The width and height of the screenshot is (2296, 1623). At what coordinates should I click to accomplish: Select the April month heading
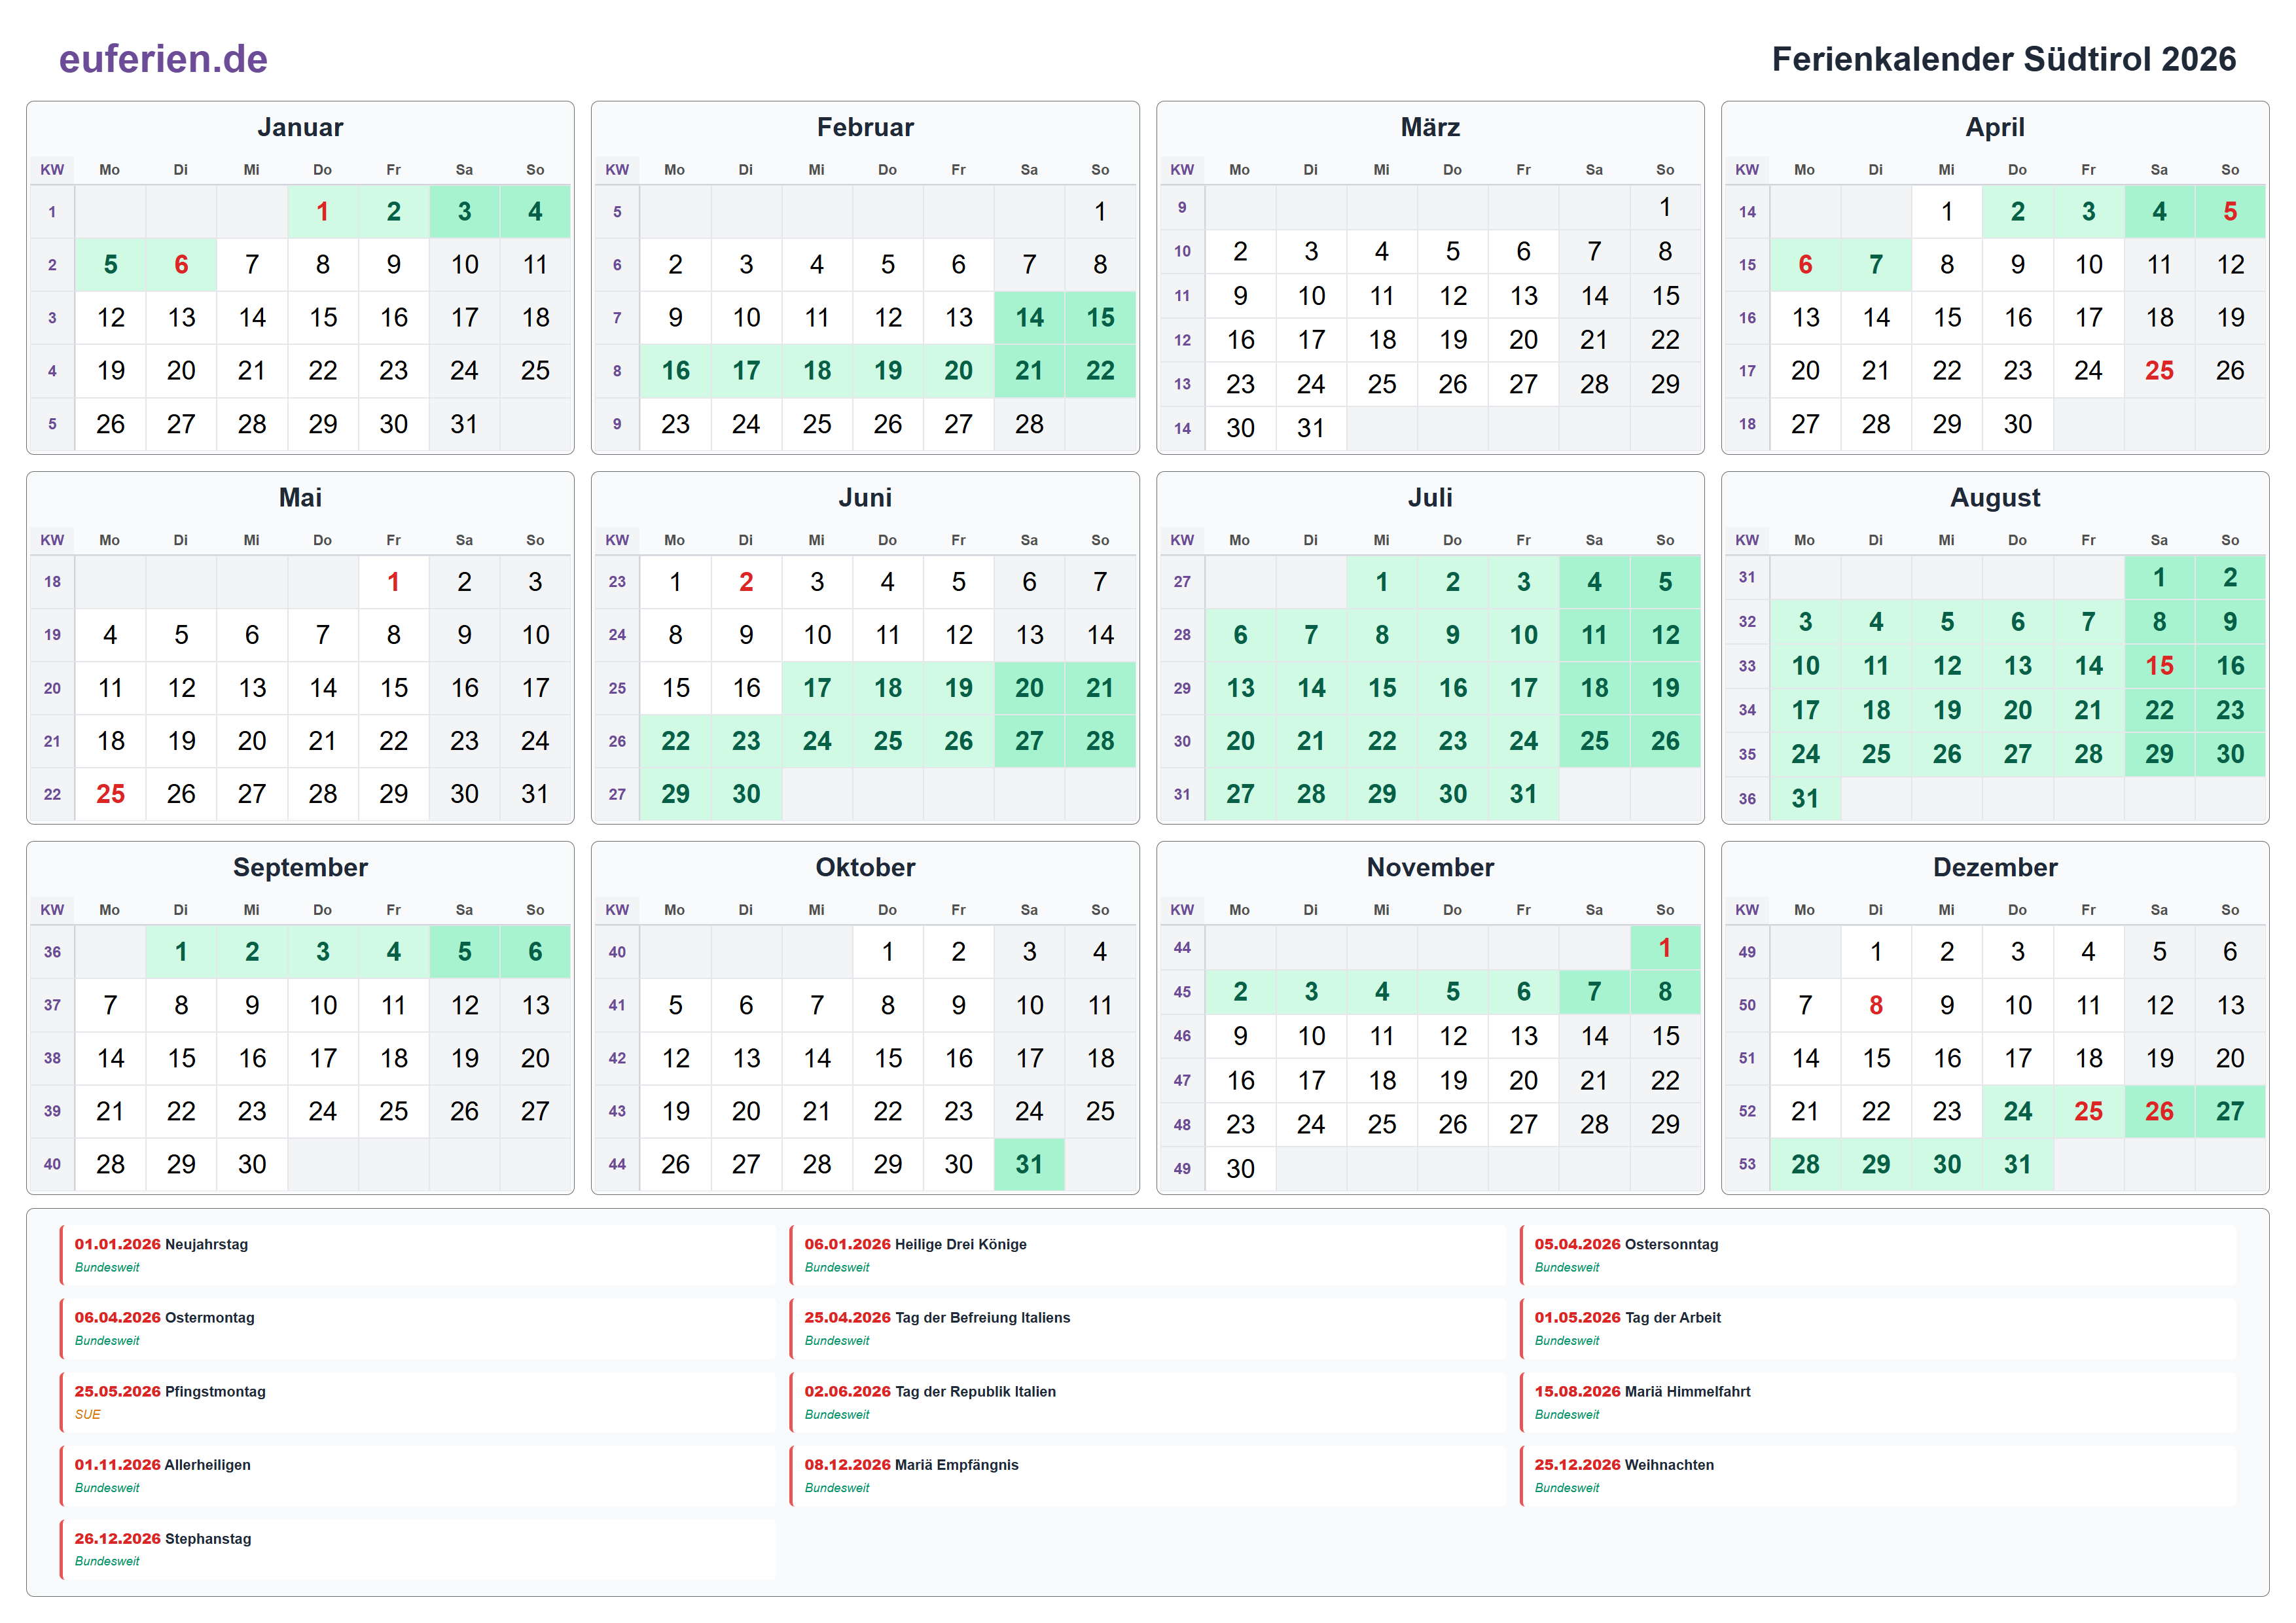[x=1995, y=127]
